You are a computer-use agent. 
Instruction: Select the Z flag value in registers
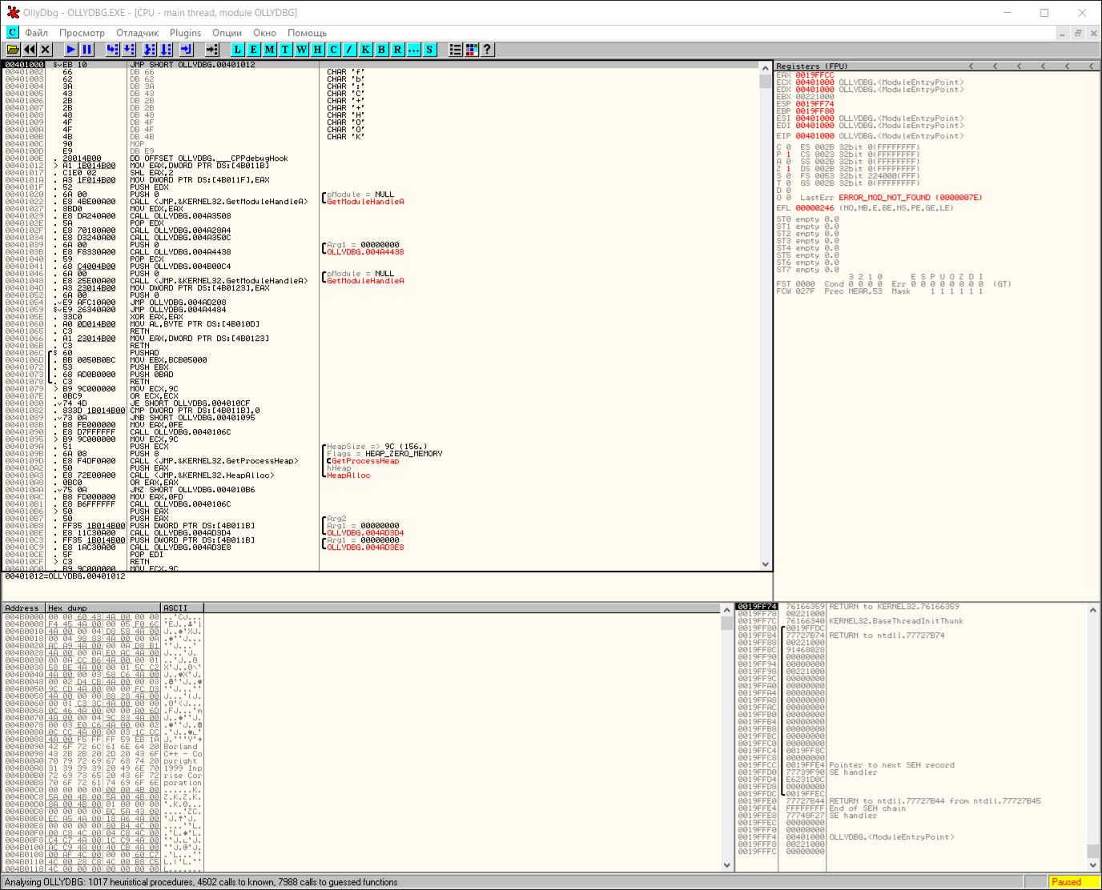788,169
